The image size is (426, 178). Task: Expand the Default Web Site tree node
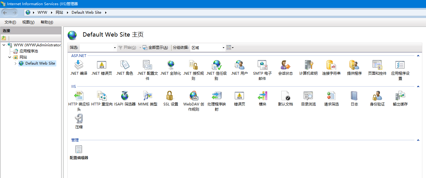click(x=16, y=63)
